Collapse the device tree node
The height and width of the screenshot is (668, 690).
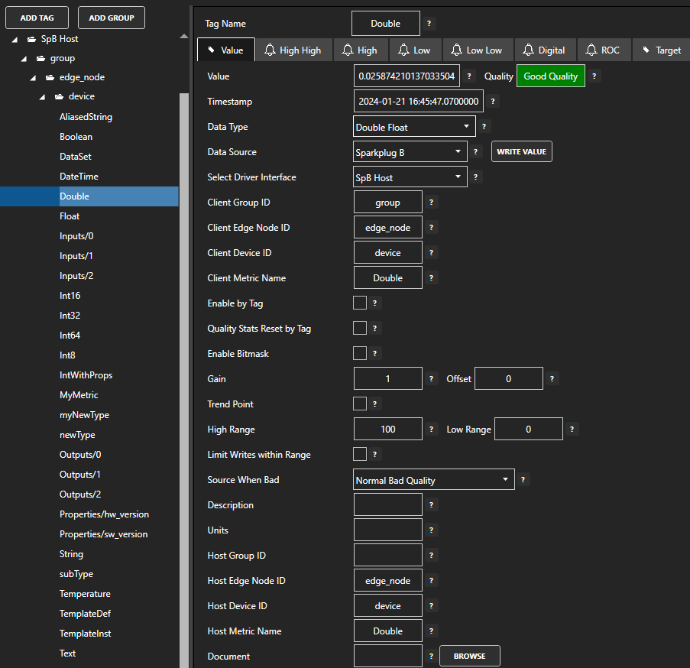pyautogui.click(x=43, y=97)
